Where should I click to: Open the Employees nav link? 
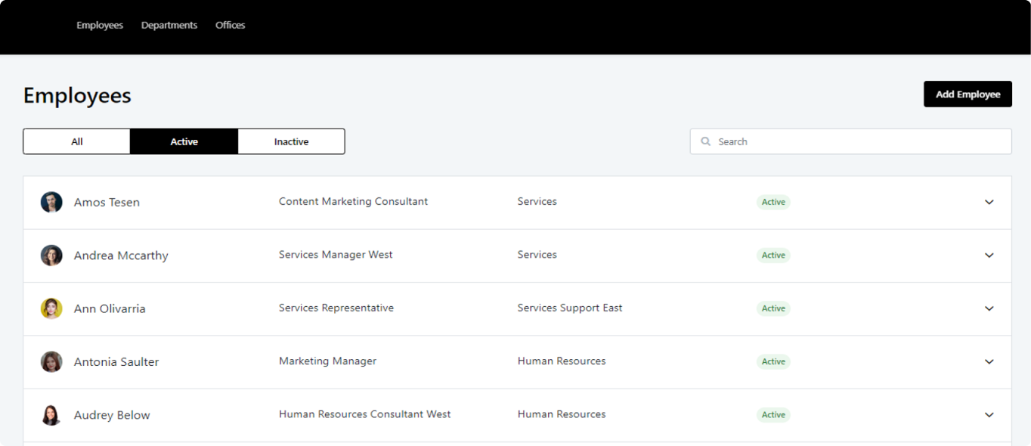(100, 25)
